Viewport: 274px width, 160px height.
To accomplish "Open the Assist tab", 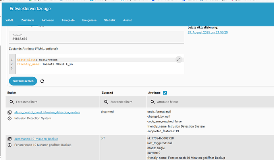I will click(127, 20).
